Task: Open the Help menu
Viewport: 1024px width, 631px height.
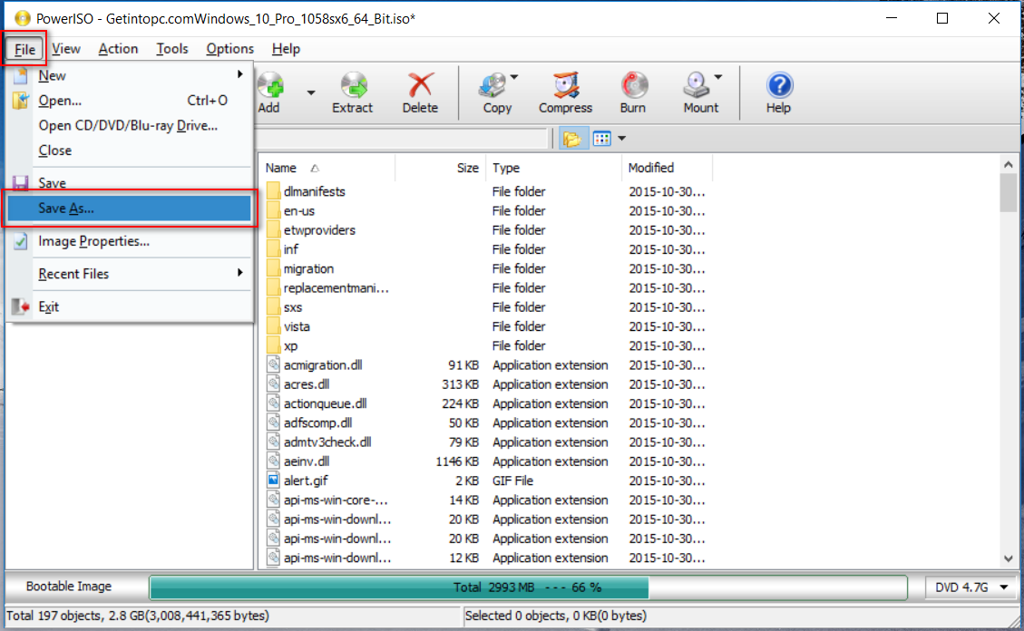Action: point(286,49)
